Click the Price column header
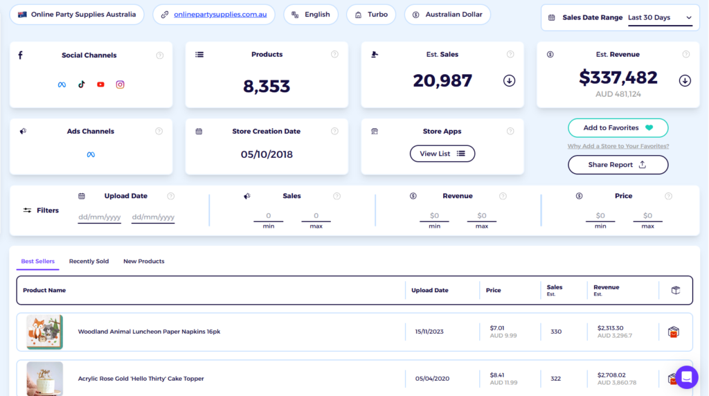The height and width of the screenshot is (396, 709). tap(493, 290)
